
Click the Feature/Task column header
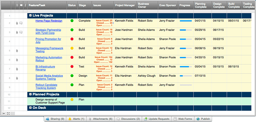tap(47, 5)
